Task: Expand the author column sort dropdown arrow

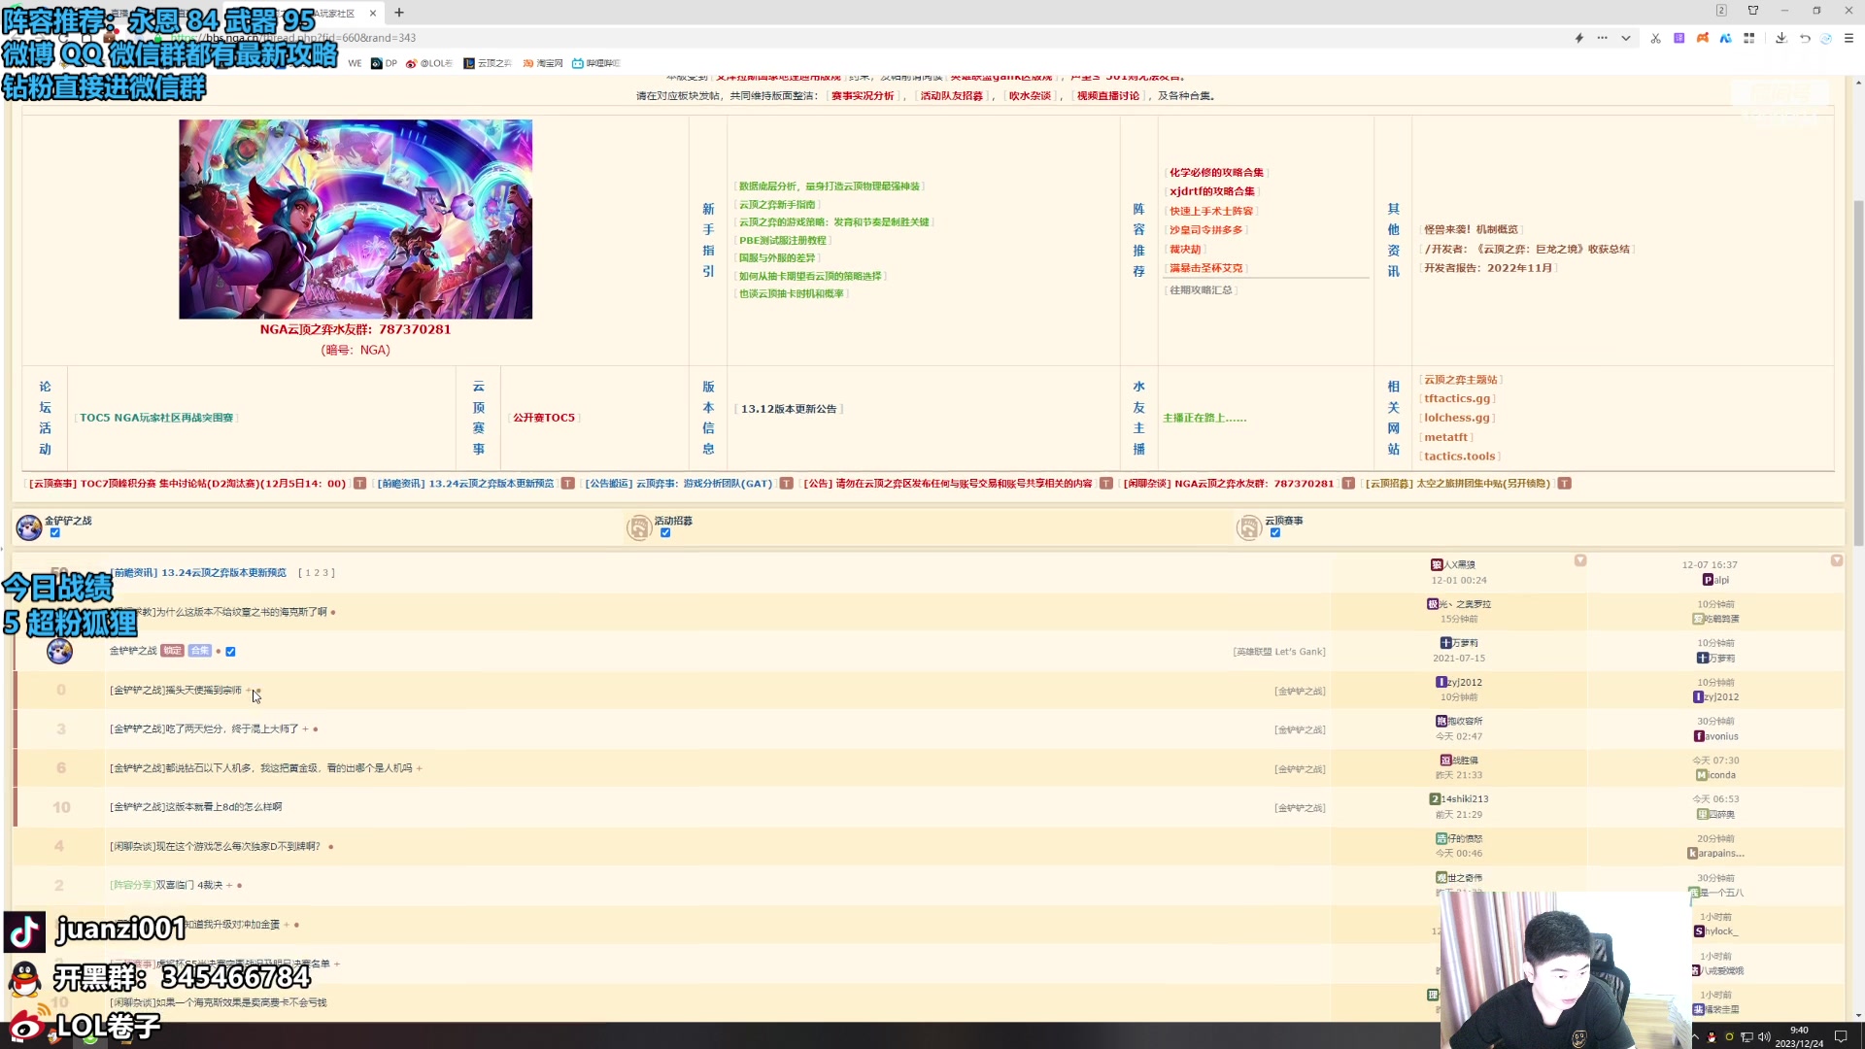Action: (1579, 560)
